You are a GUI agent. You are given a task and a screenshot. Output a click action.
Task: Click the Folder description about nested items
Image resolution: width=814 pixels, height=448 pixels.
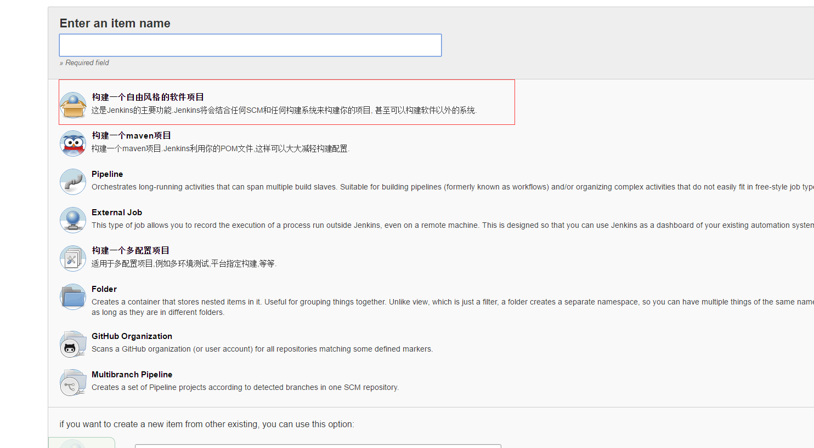pyautogui.click(x=453, y=307)
